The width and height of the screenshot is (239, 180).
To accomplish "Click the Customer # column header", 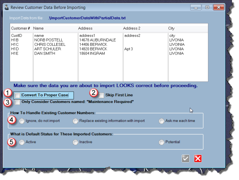I will [x=21, y=28].
